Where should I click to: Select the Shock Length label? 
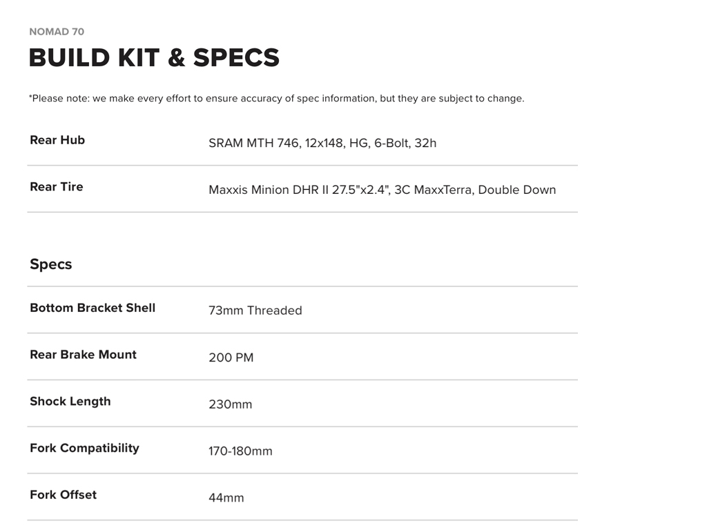tap(70, 402)
